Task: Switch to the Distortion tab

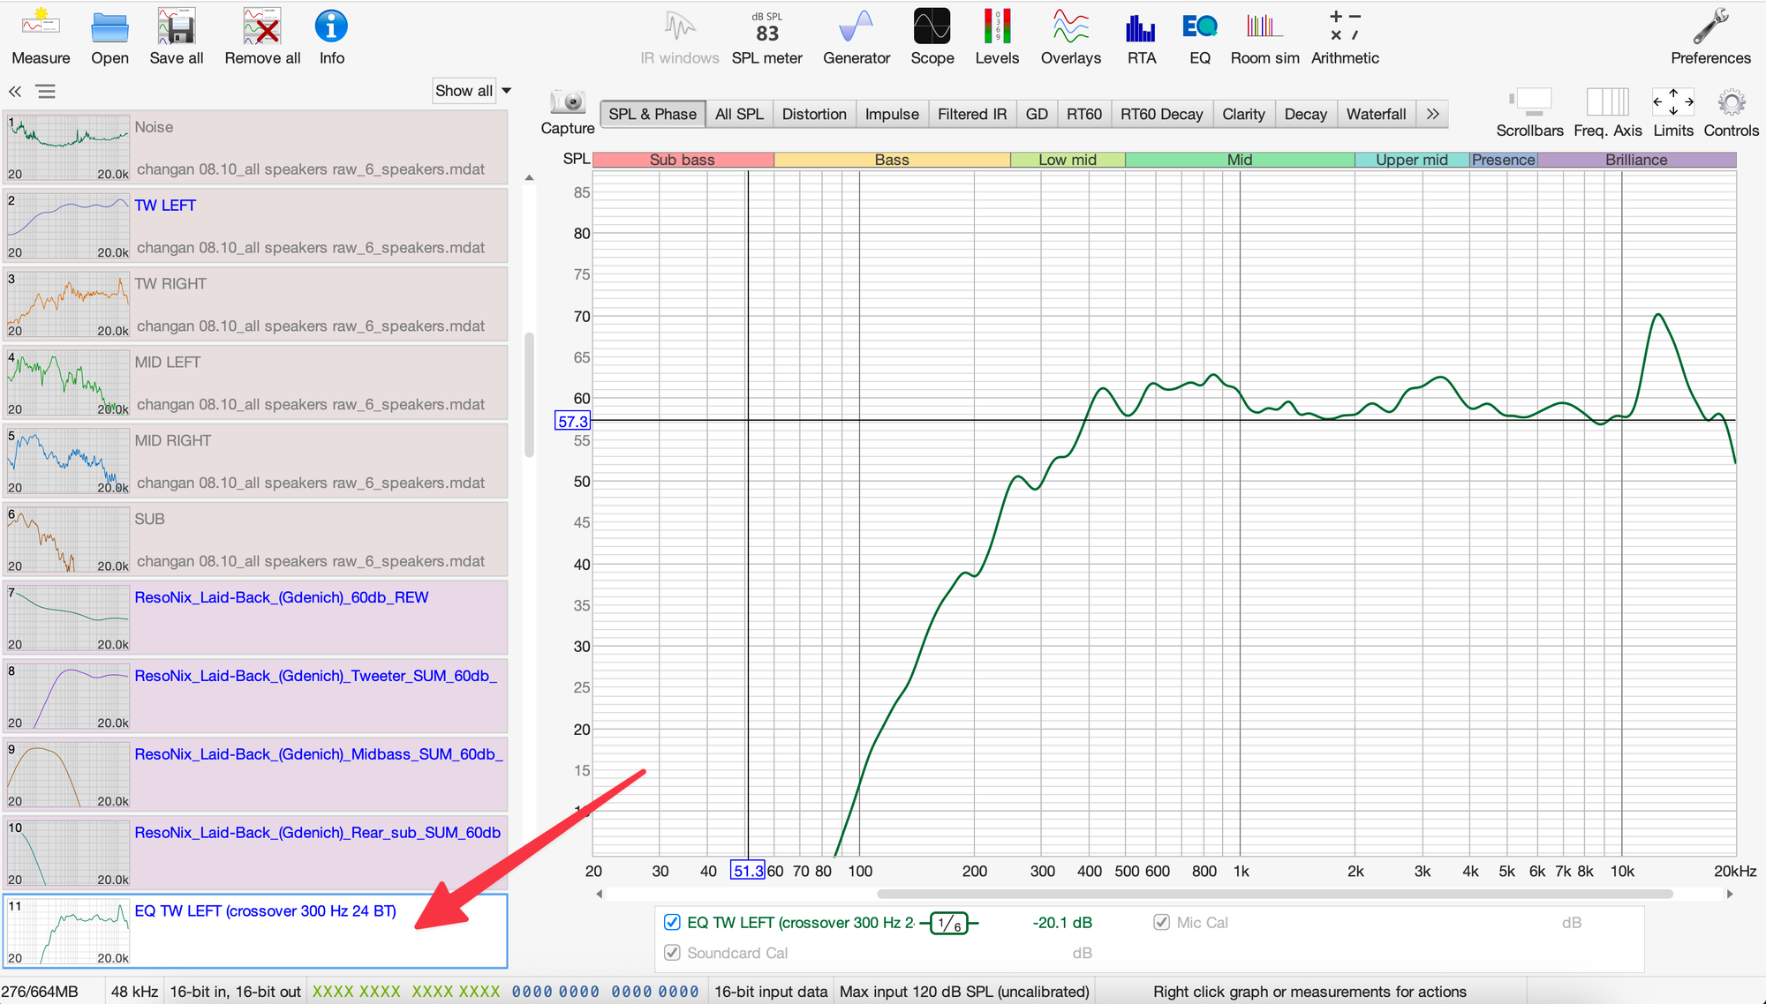Action: tap(813, 114)
